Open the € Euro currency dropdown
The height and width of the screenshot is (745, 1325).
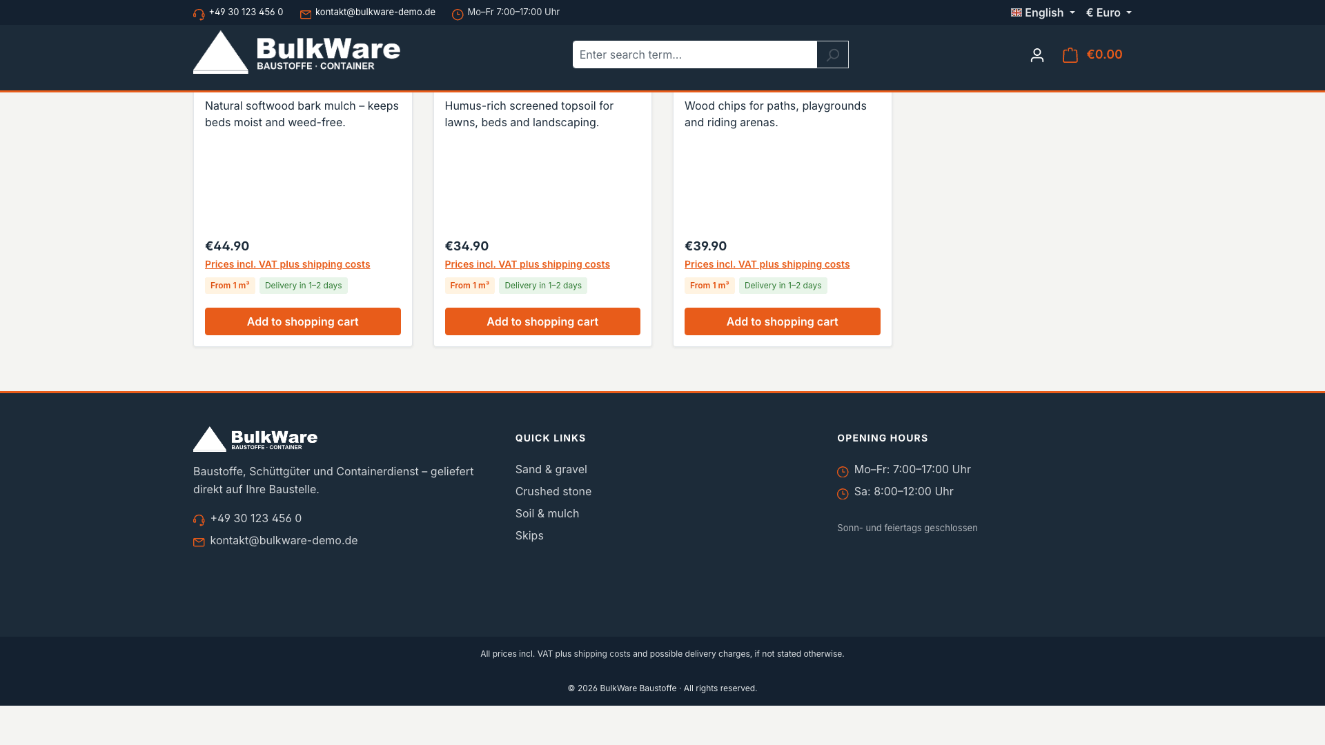click(1108, 12)
